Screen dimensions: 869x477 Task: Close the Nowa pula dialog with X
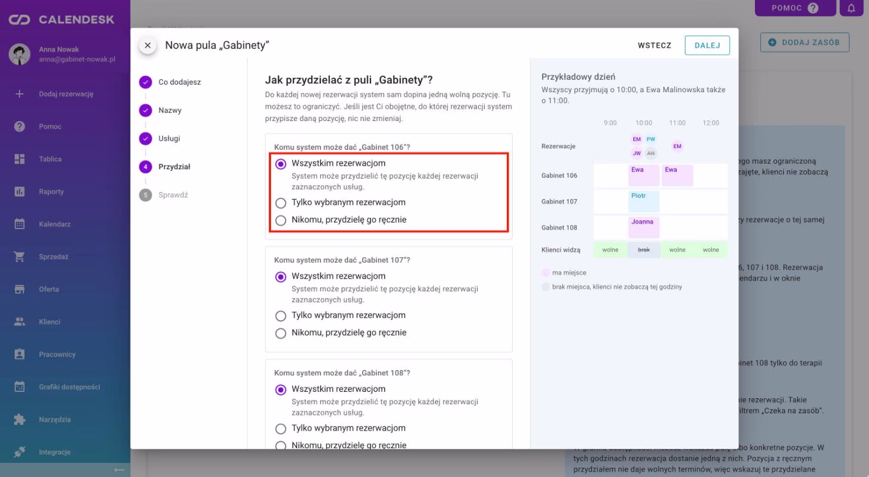148,45
